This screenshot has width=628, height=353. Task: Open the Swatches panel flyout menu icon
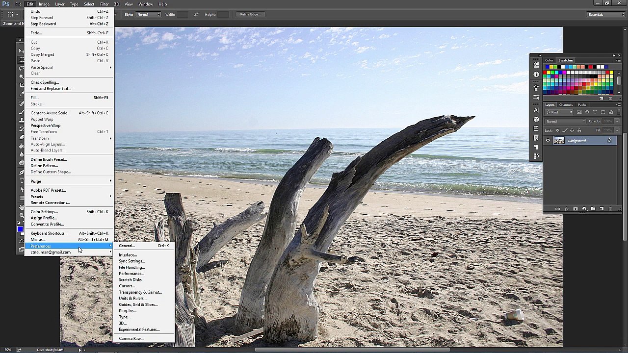click(618, 60)
